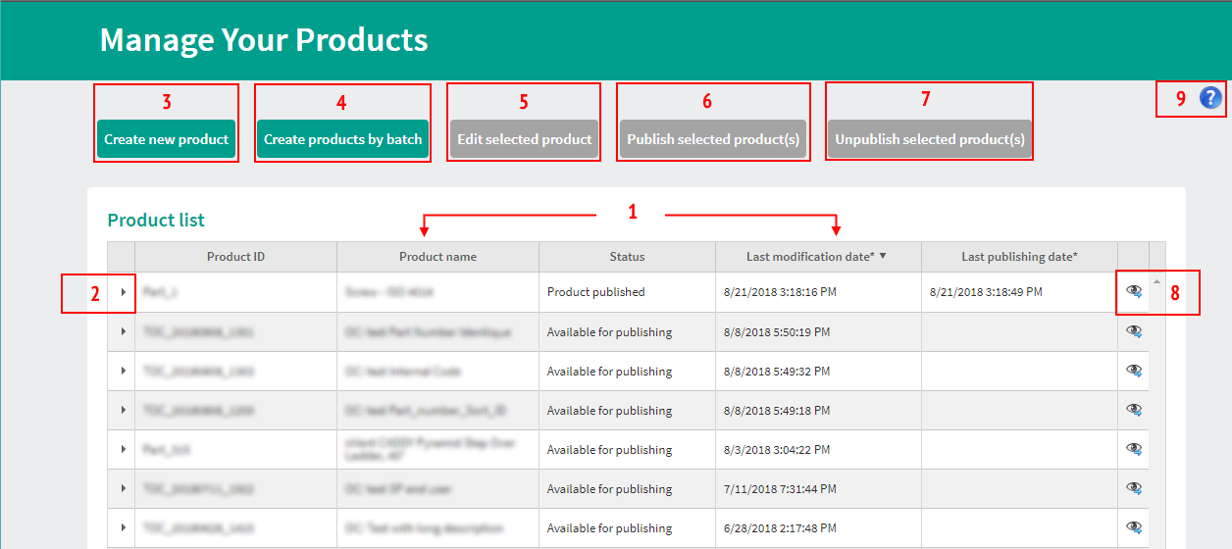This screenshot has height=549, width=1232.
Task: Click the blue help question mark icon
Action: (1211, 98)
